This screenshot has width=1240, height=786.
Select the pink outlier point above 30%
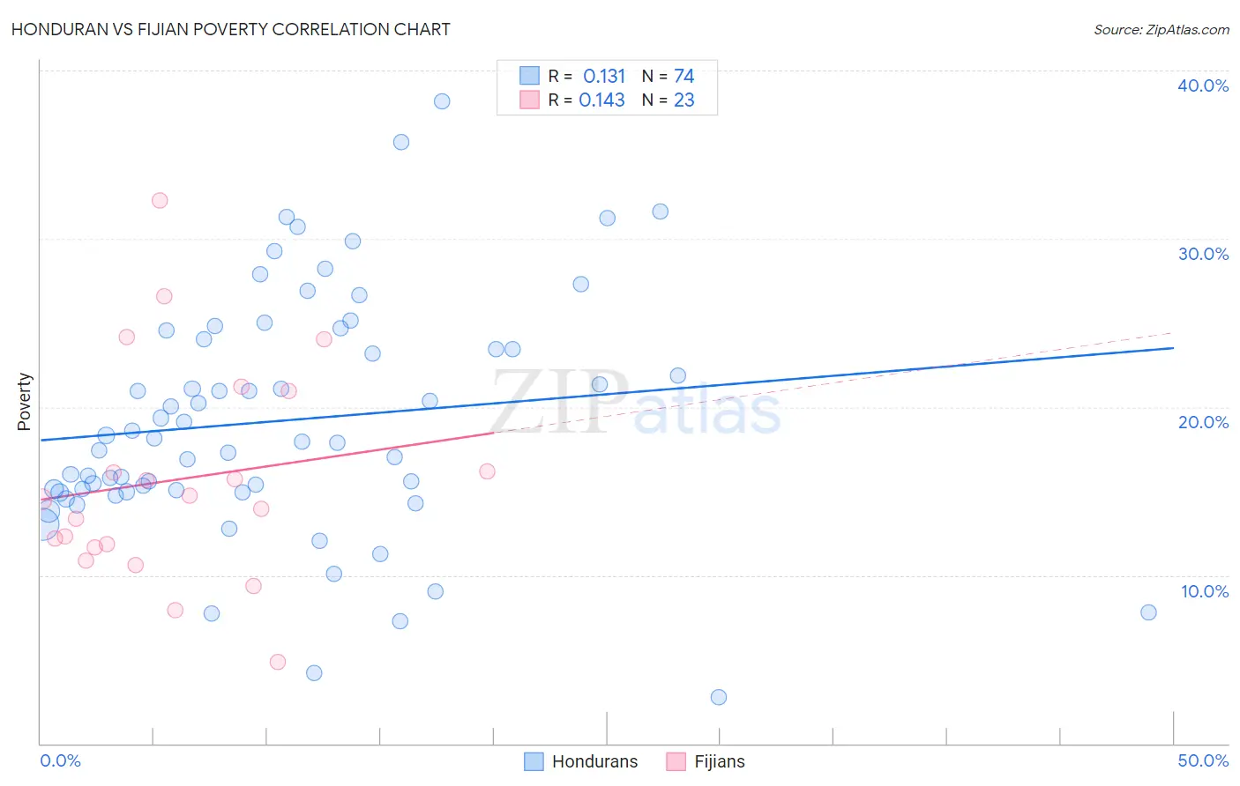(160, 200)
